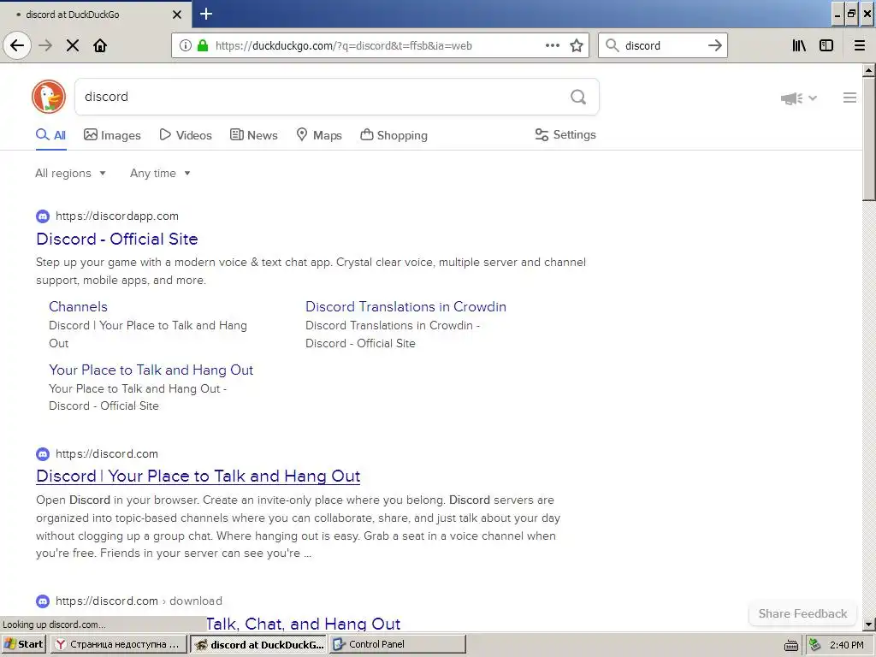Stop loading the page with X button
876x657 pixels.
coord(73,46)
